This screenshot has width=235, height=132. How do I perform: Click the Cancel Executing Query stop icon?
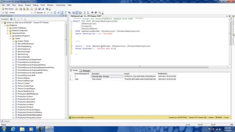click(48, 13)
